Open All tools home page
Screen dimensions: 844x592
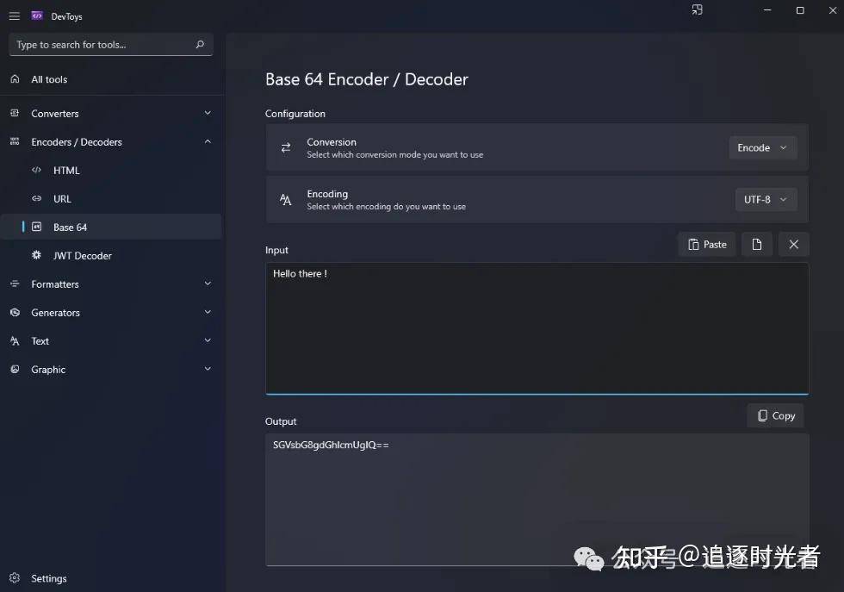pos(112,79)
